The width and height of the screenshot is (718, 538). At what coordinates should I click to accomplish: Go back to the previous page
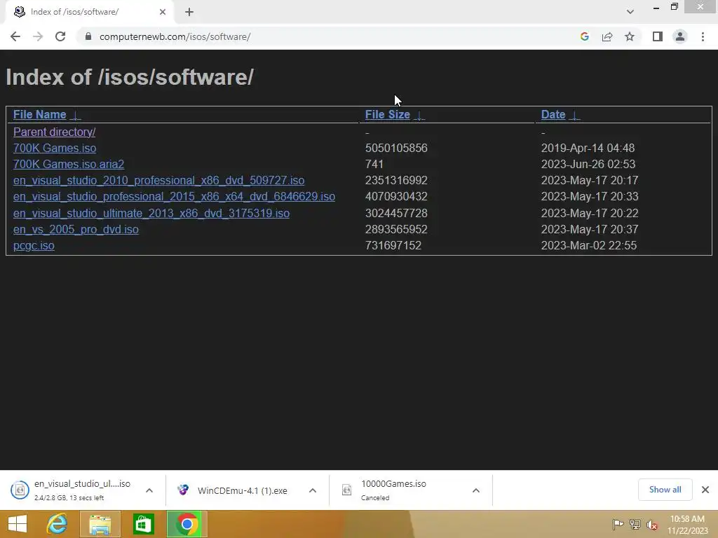coord(15,36)
